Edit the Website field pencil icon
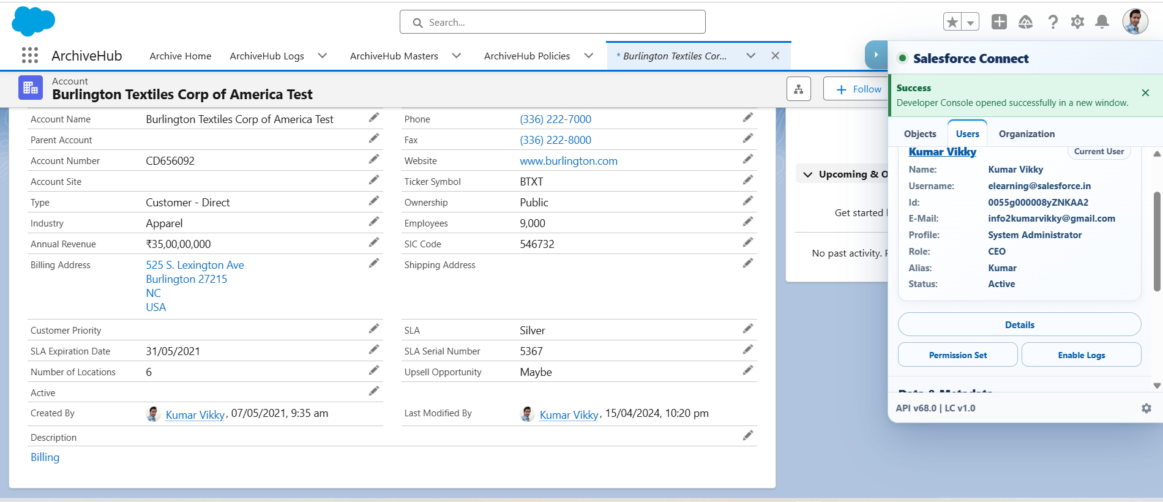 point(748,159)
